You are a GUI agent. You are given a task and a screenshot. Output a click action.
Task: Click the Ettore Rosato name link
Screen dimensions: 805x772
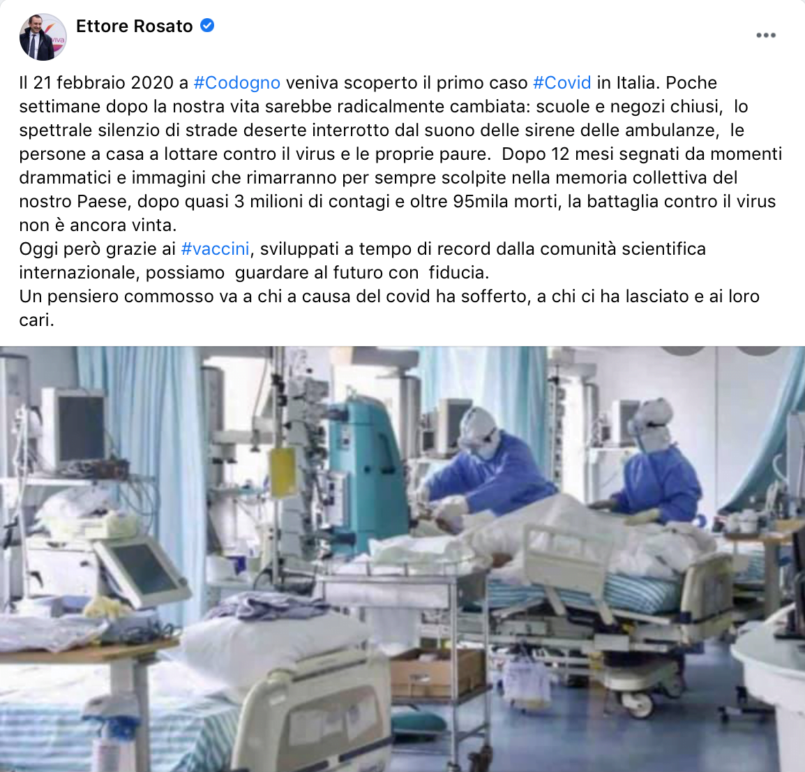click(x=134, y=26)
